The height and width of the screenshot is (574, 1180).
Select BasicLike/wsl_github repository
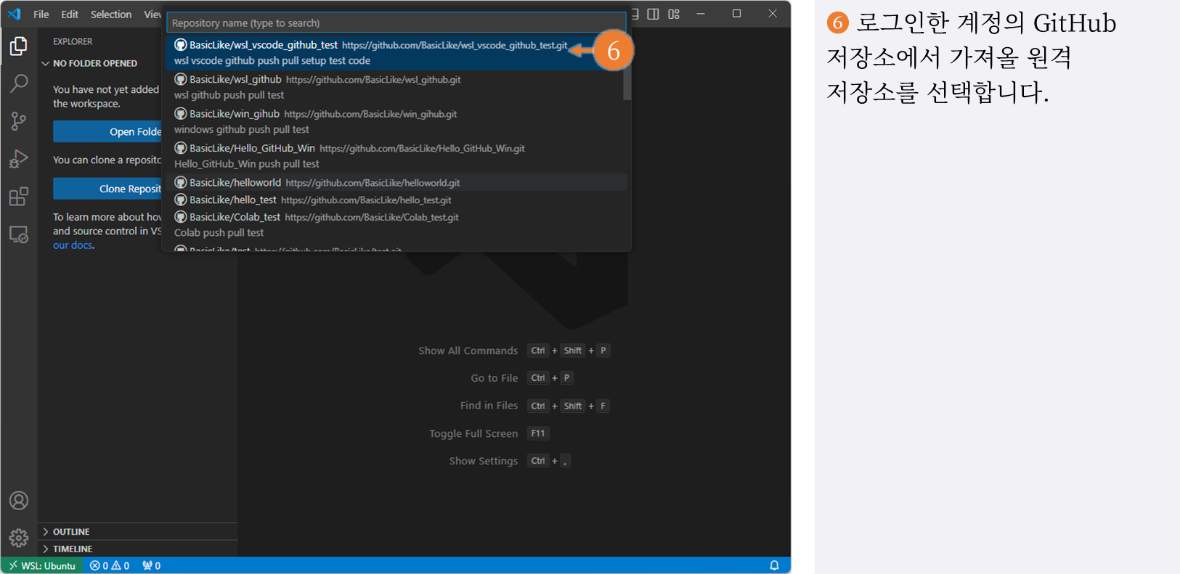click(396, 87)
